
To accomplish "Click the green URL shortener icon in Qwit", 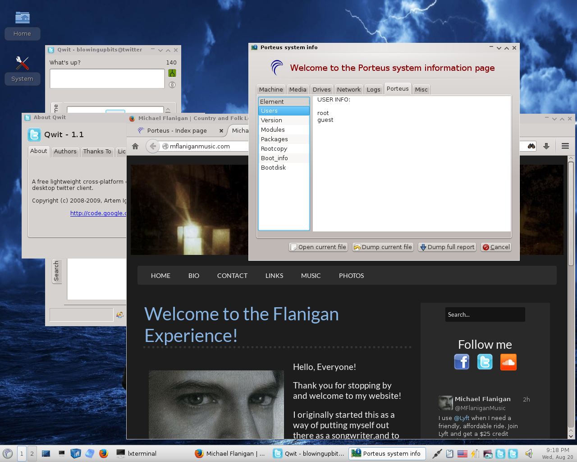I will (x=172, y=73).
